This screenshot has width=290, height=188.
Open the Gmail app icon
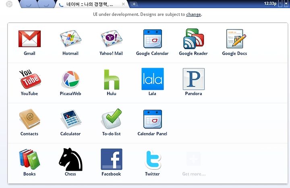click(x=29, y=39)
